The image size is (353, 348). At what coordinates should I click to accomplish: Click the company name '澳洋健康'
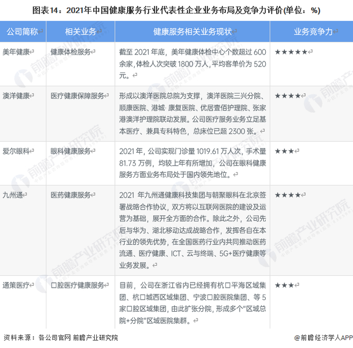pos(16,96)
